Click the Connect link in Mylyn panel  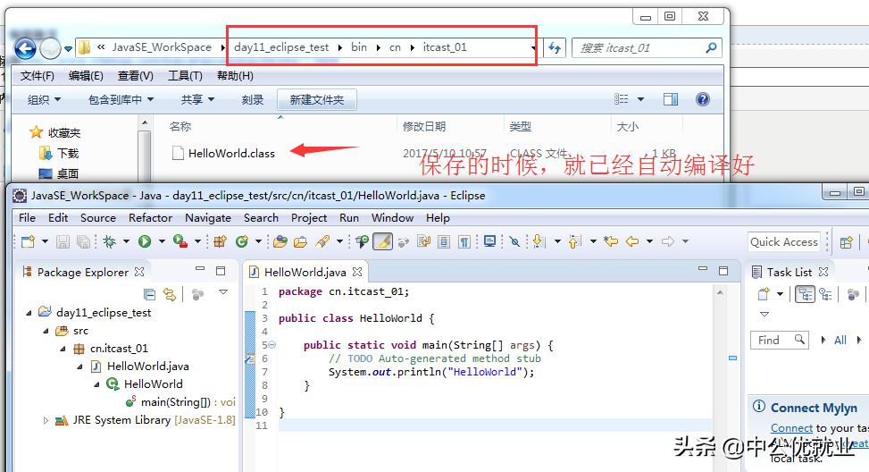(x=791, y=428)
